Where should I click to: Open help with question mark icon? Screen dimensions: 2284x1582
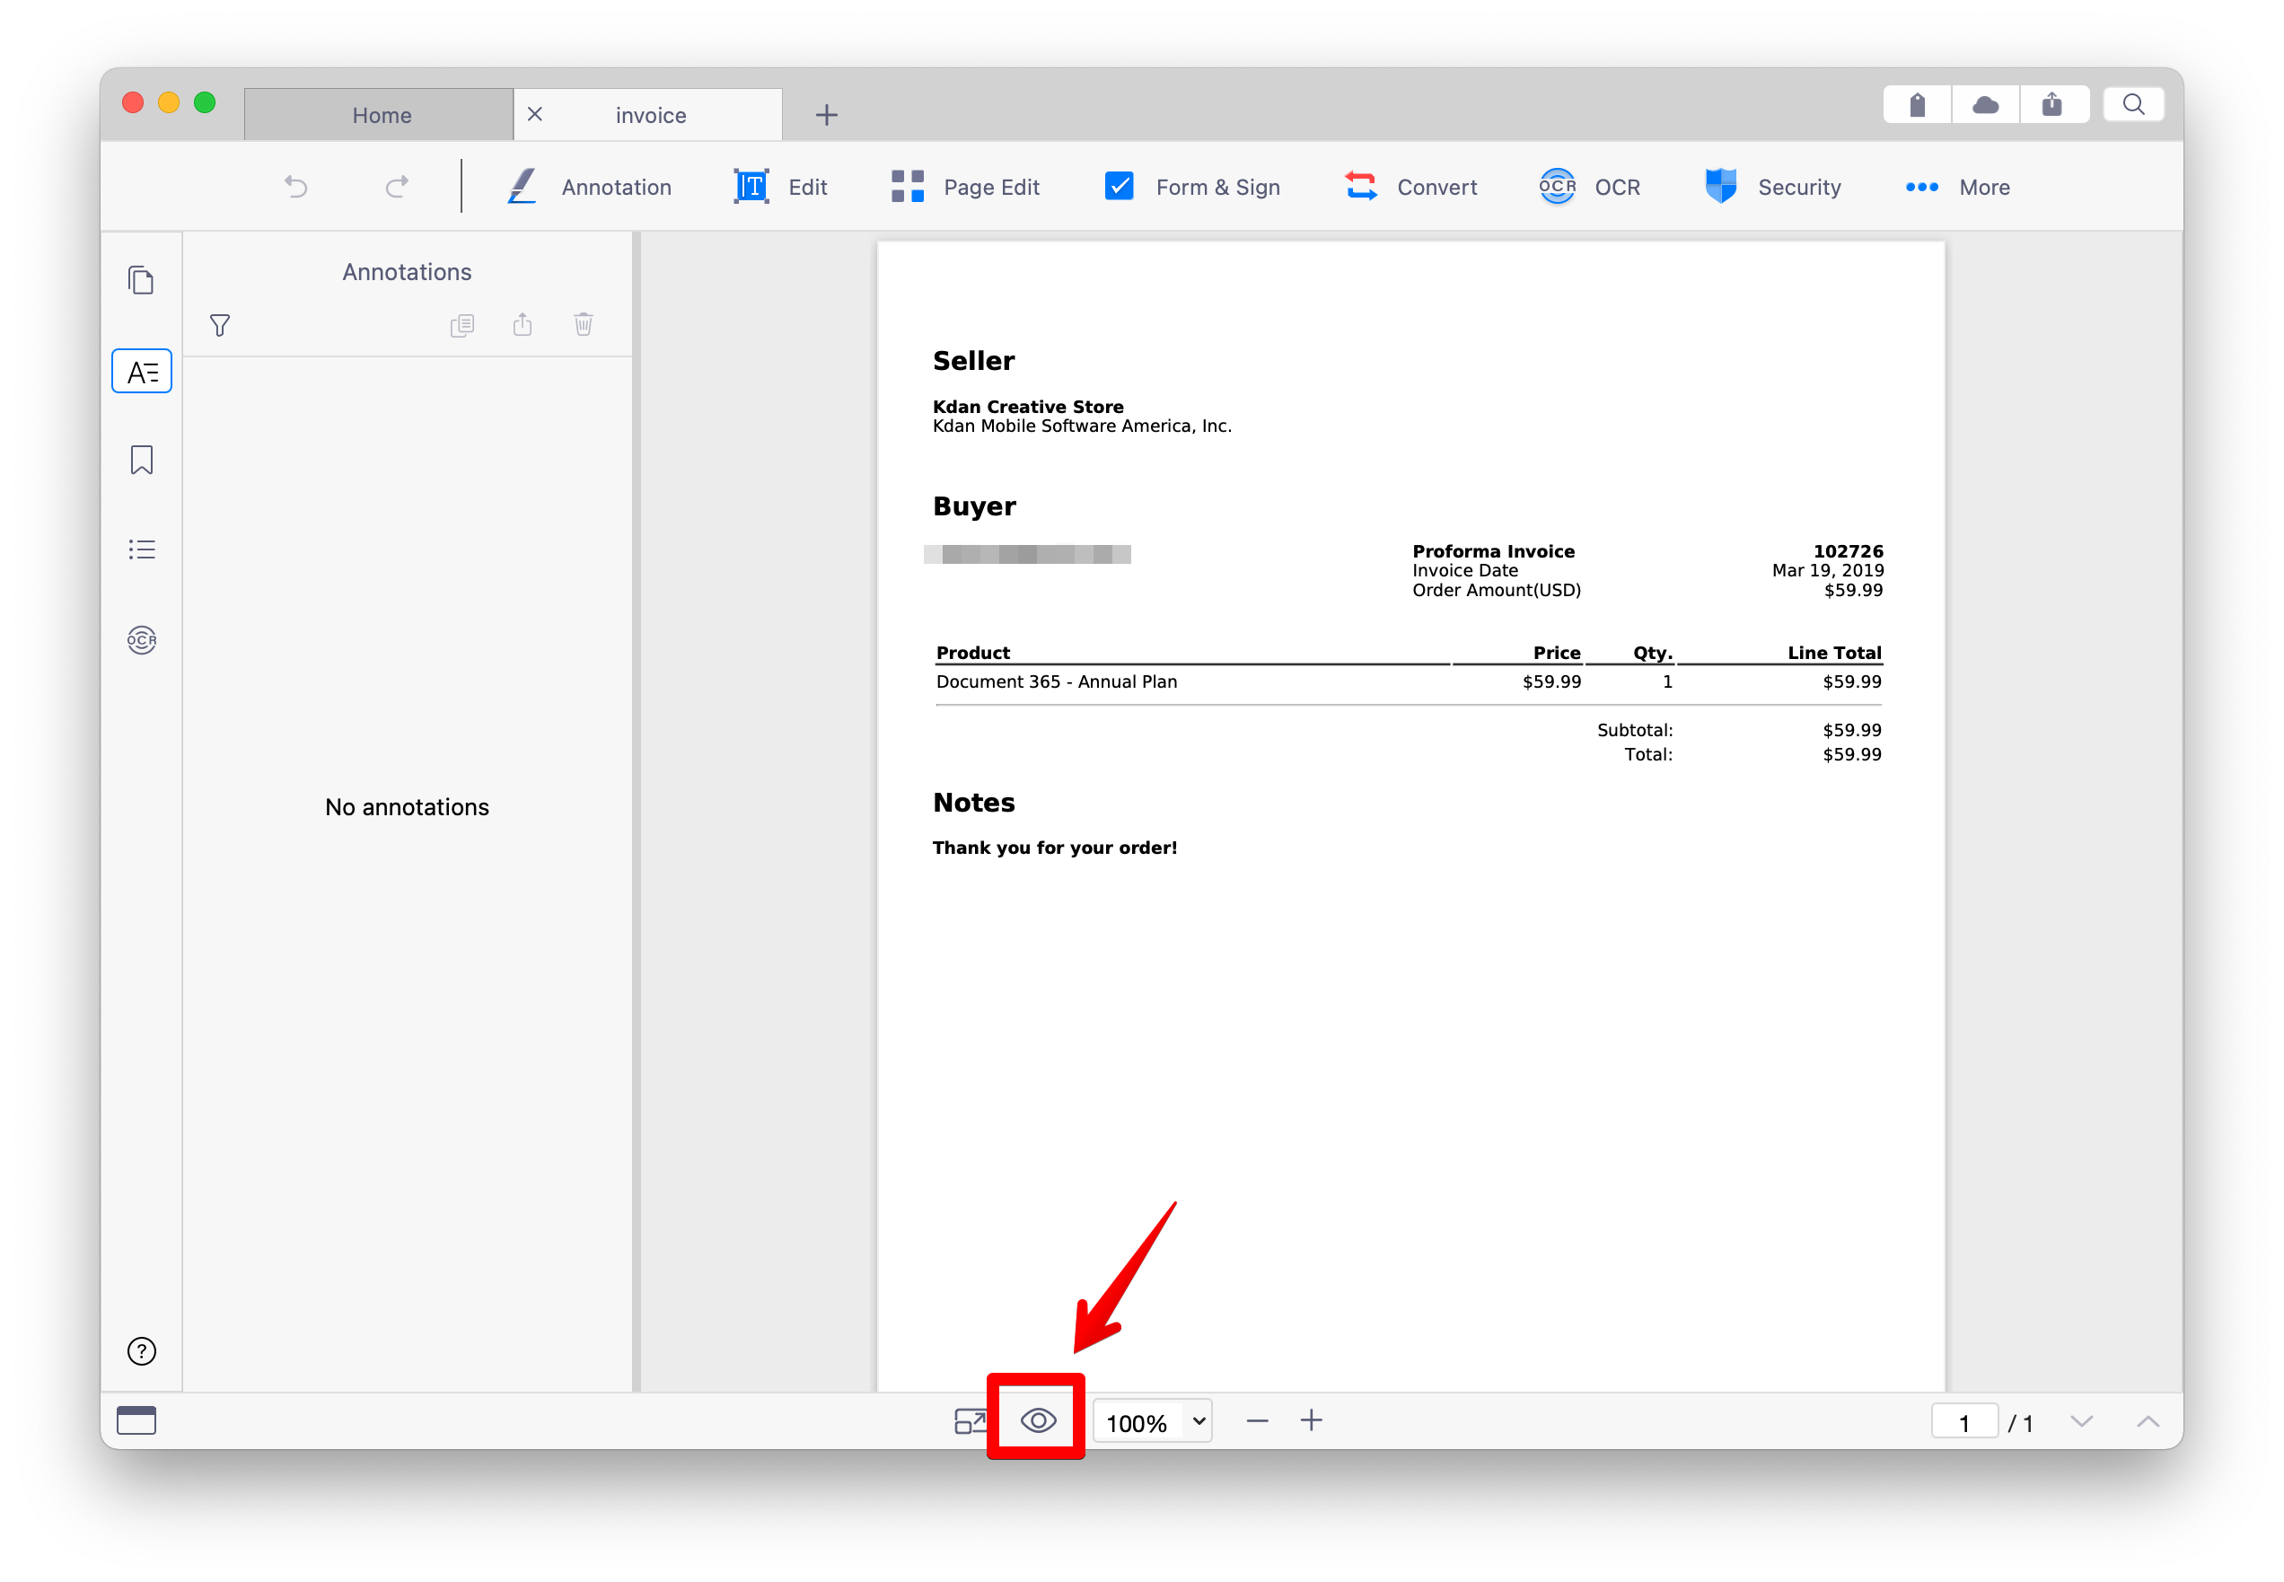pos(142,1351)
